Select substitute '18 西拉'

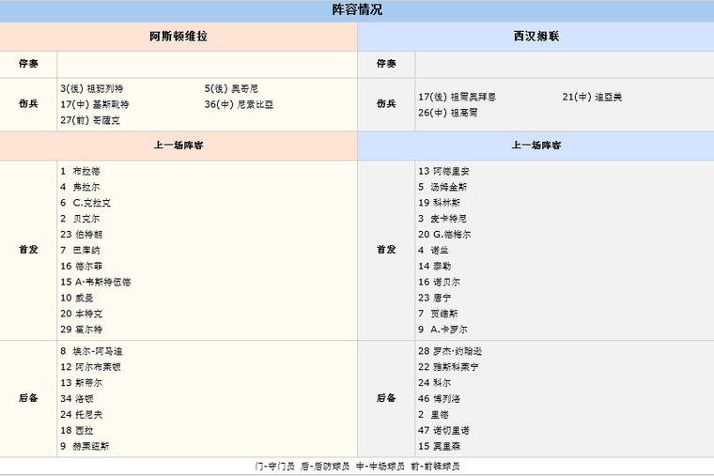tap(77, 431)
